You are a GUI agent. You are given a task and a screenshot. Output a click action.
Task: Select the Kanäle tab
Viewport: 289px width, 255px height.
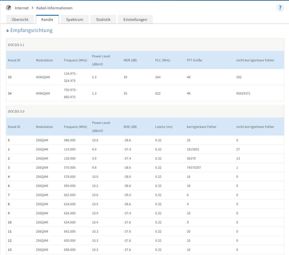click(x=47, y=19)
